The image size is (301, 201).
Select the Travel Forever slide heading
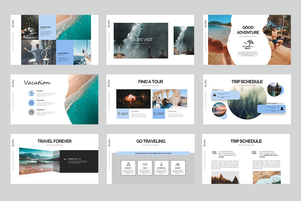point(54,141)
